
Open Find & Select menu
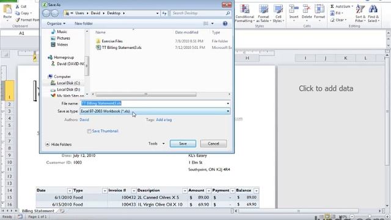tap(373, 13)
